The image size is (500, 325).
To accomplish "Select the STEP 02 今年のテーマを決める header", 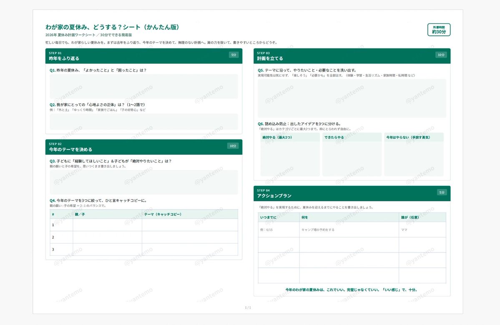I will [x=144, y=147].
